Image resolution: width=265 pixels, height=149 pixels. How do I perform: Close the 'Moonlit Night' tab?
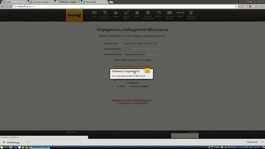point(106,2)
